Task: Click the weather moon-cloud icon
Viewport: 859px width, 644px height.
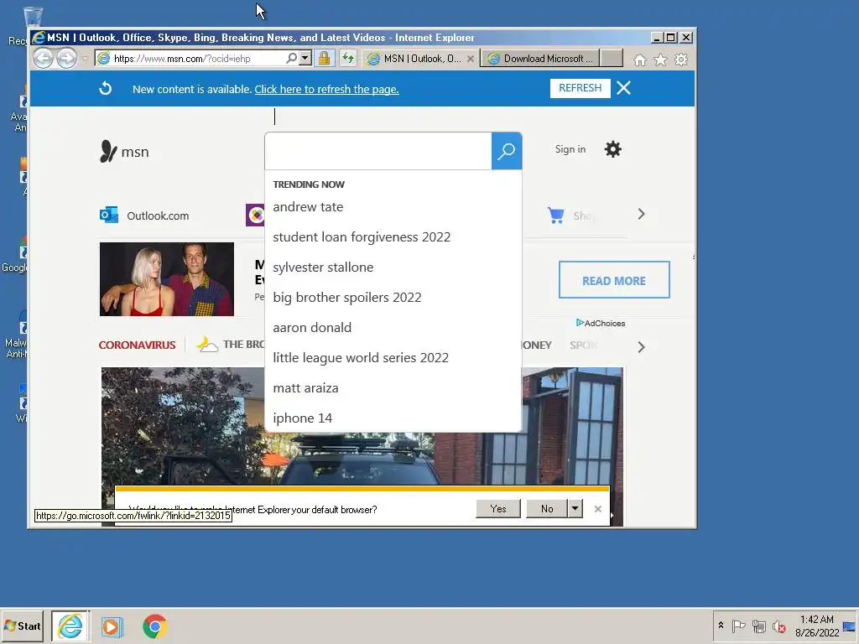Action: (x=206, y=344)
